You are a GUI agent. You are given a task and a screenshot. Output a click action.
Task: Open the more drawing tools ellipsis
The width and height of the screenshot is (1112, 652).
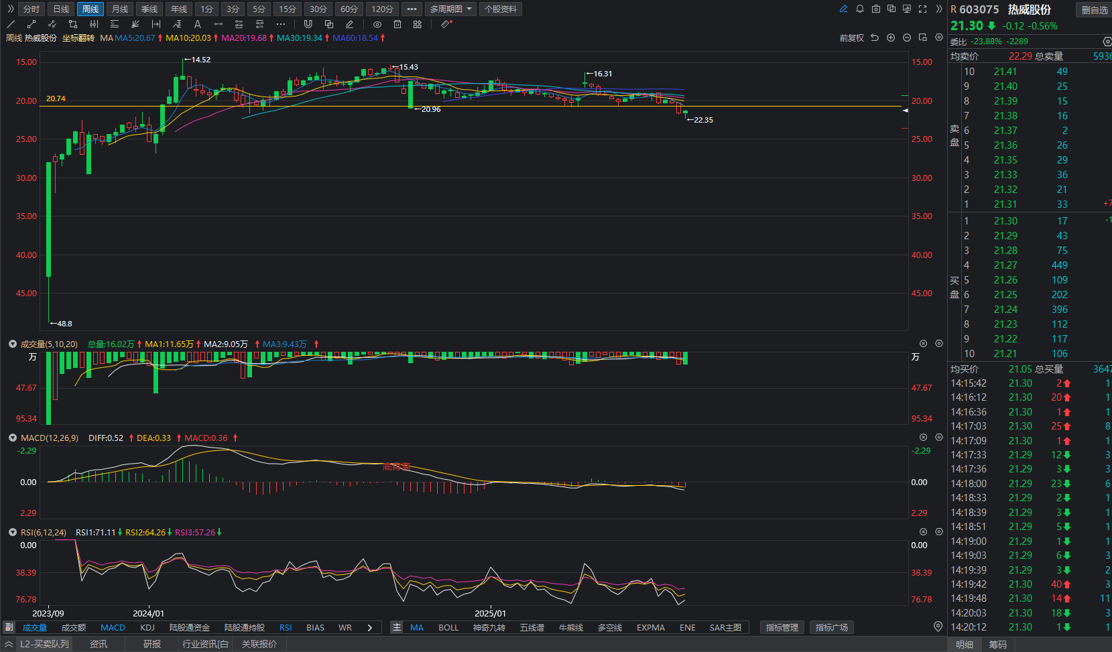click(281, 24)
